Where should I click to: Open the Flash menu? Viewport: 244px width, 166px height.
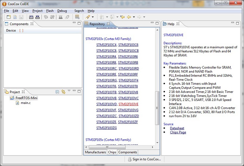[x=50, y=11]
